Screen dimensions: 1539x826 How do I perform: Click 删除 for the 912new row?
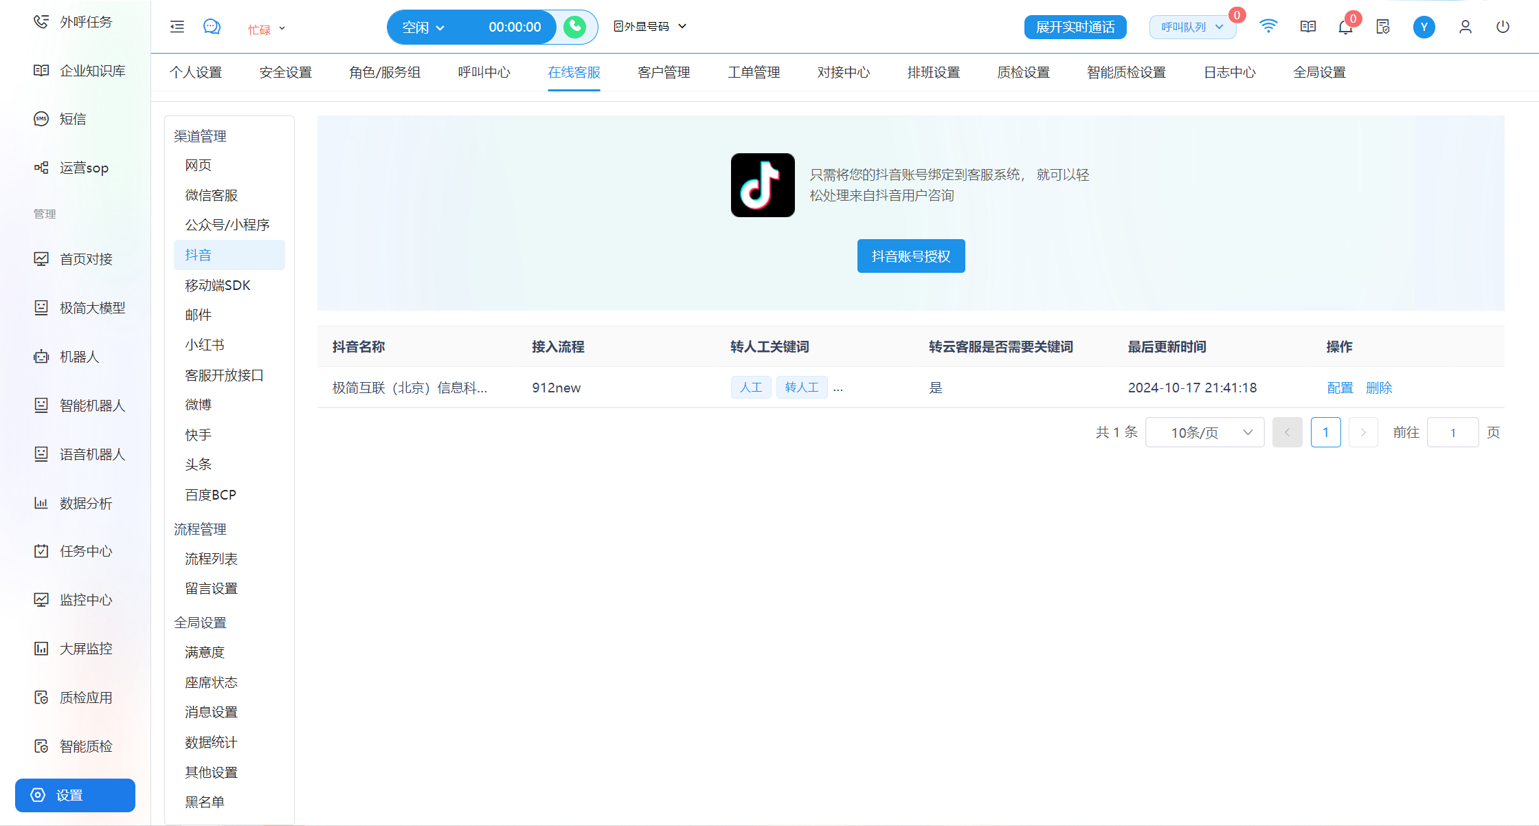point(1379,388)
